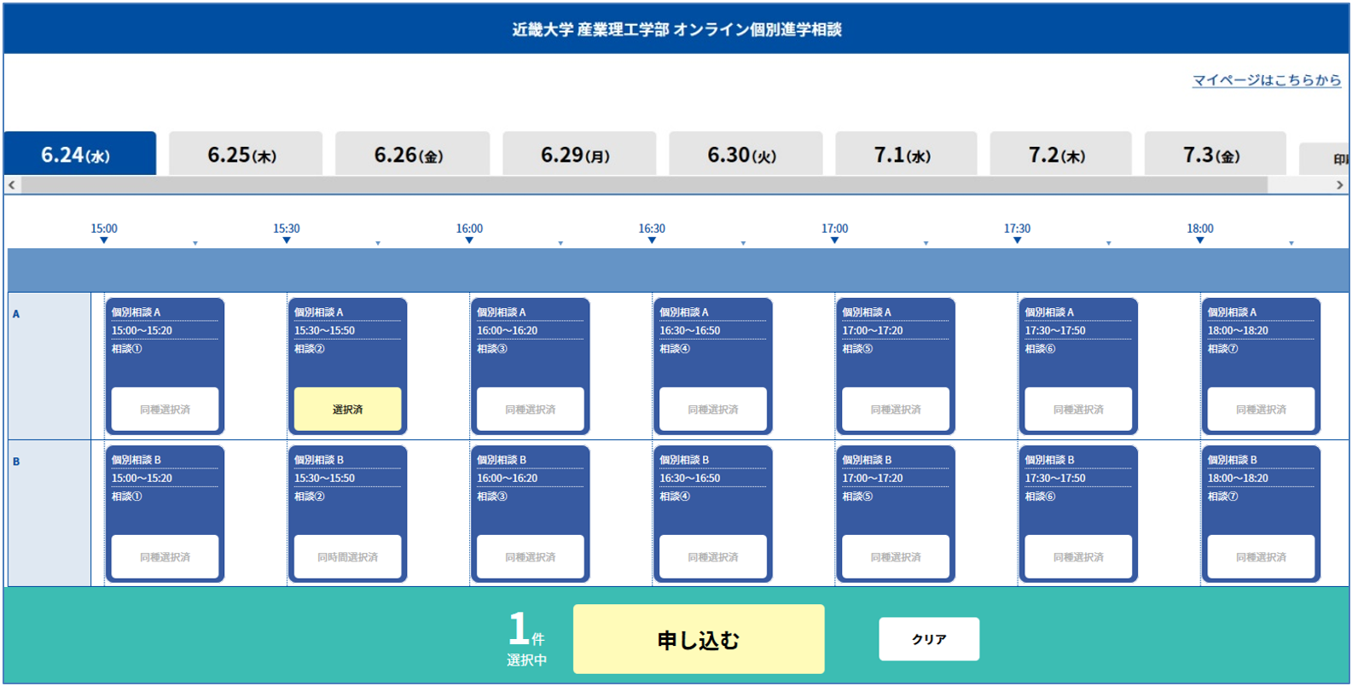Switch to the 6.25(木) date tab
The image size is (1352, 686).
(246, 154)
